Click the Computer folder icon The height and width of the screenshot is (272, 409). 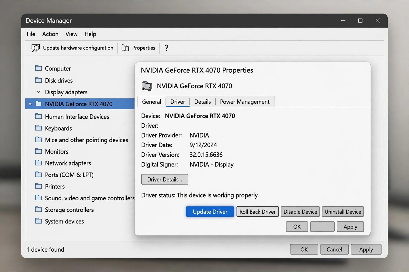click(x=38, y=68)
